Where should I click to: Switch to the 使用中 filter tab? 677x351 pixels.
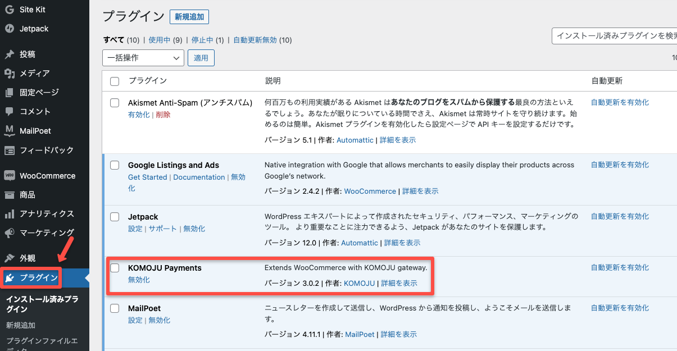(159, 40)
